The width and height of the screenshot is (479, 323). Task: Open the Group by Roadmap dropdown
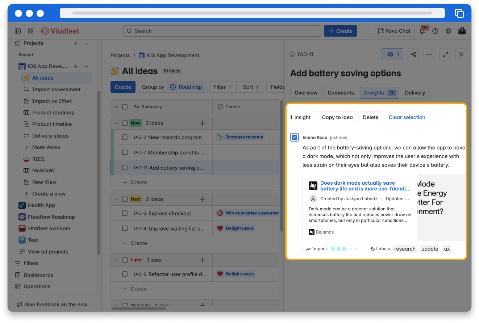click(x=172, y=87)
